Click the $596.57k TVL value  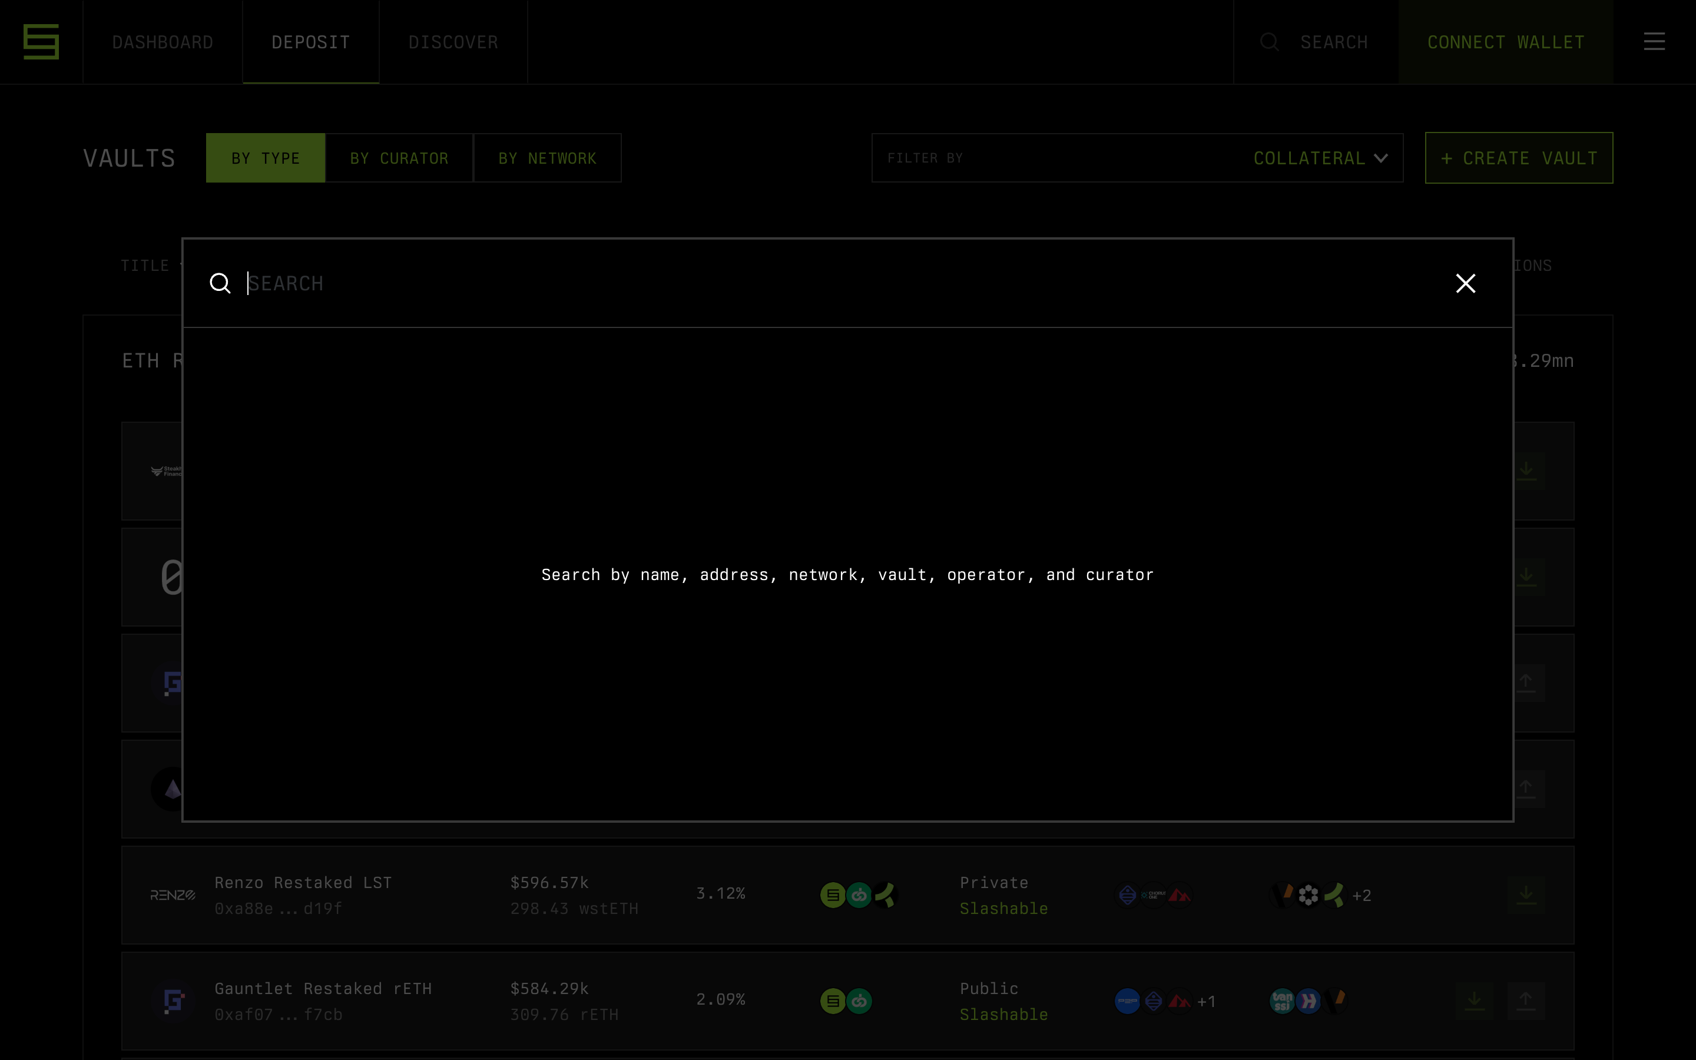[549, 883]
